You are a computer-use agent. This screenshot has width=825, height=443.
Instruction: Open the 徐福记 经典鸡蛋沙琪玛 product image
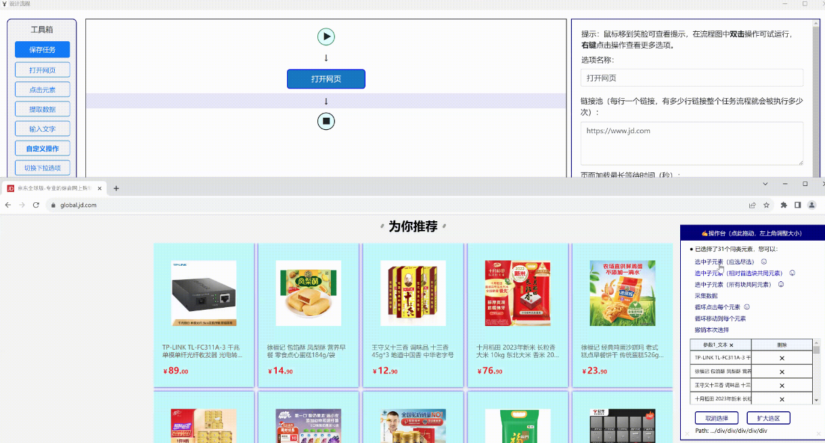[623, 294]
